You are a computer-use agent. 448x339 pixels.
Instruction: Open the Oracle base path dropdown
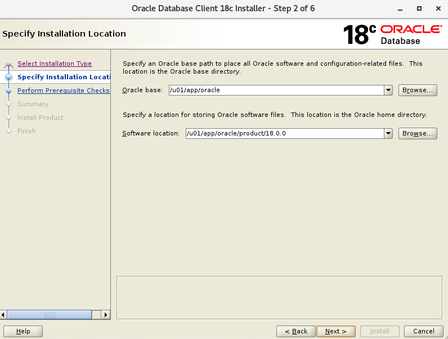pos(388,90)
